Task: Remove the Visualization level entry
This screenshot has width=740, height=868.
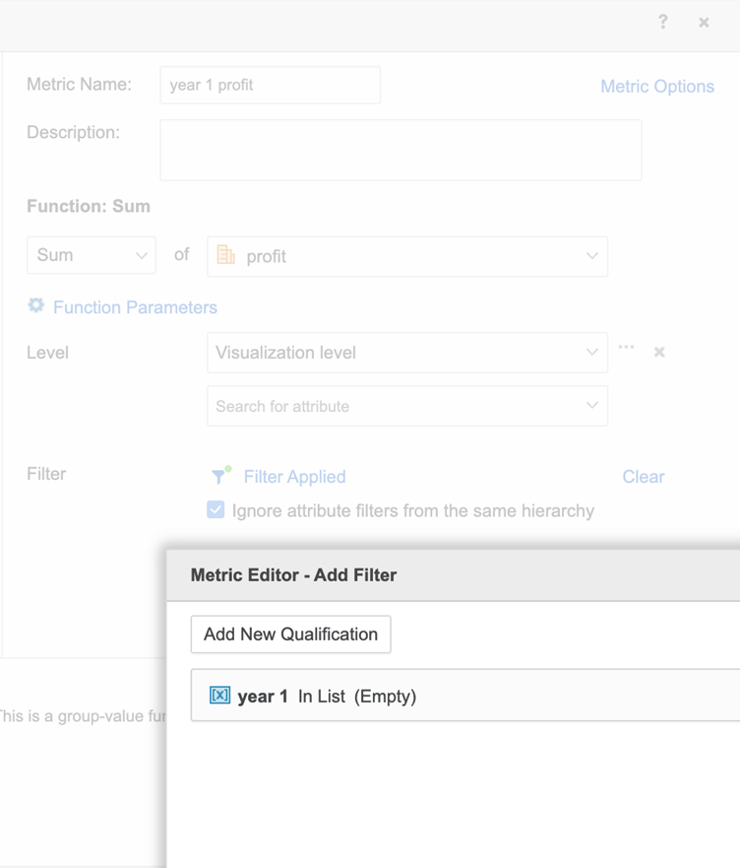Action: [659, 352]
